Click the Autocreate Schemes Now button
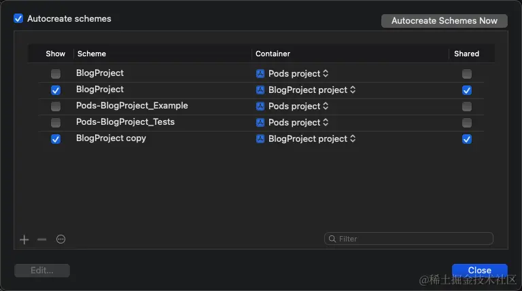522x291 pixels. pyautogui.click(x=445, y=21)
